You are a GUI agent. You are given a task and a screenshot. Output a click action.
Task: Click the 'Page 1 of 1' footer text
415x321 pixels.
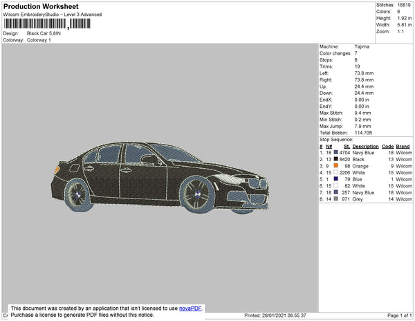[x=399, y=315]
